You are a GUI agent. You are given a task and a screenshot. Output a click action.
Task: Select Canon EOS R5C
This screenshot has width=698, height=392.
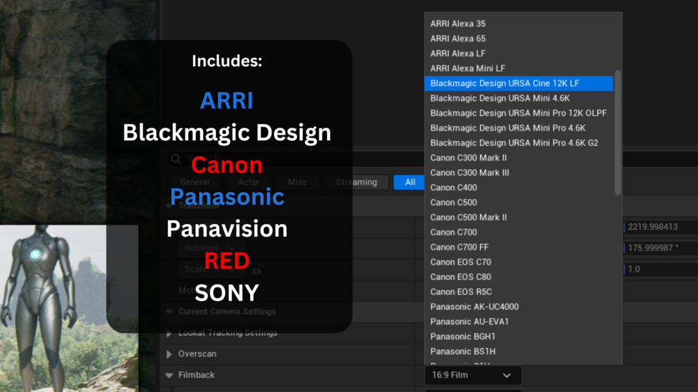[519, 291]
